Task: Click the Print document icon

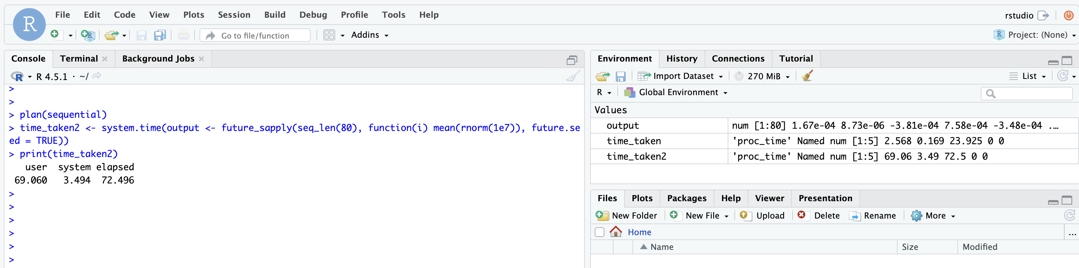Action: click(184, 35)
